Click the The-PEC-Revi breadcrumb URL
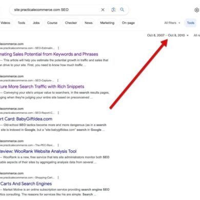The image size is (200, 200). point(27,145)
